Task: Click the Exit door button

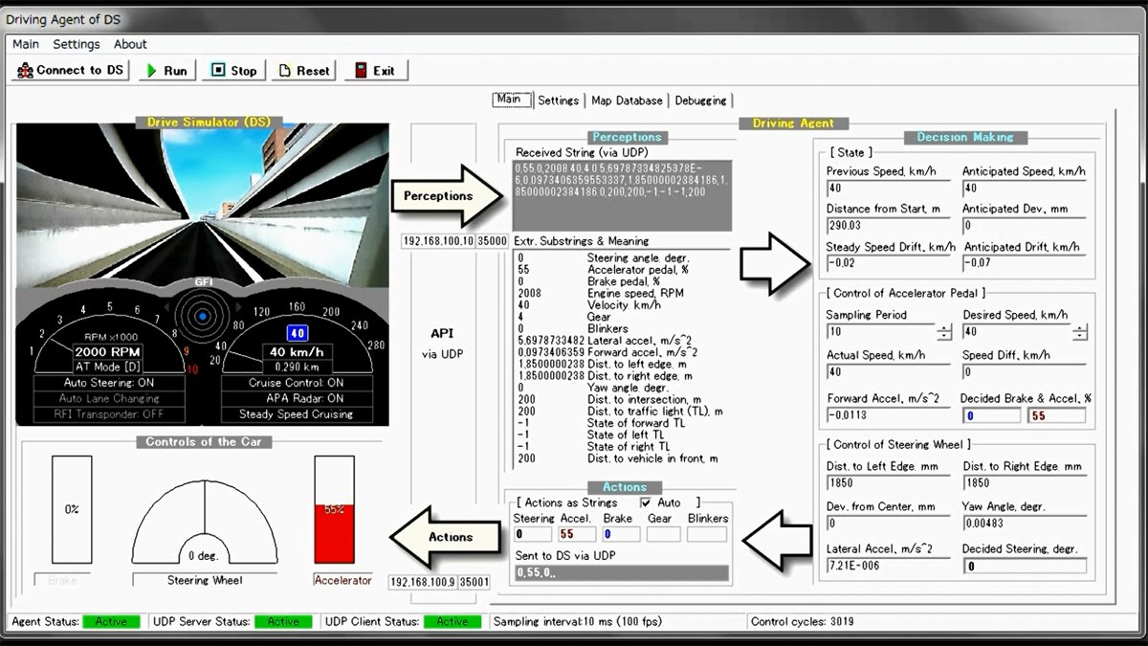Action: click(375, 70)
